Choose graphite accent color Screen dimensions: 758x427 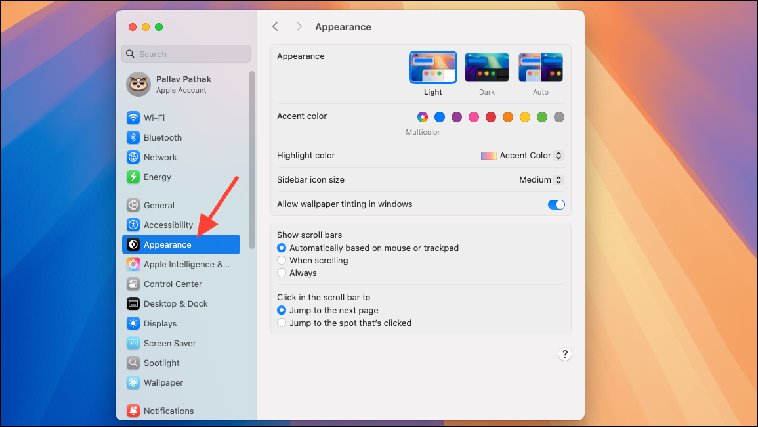point(559,117)
